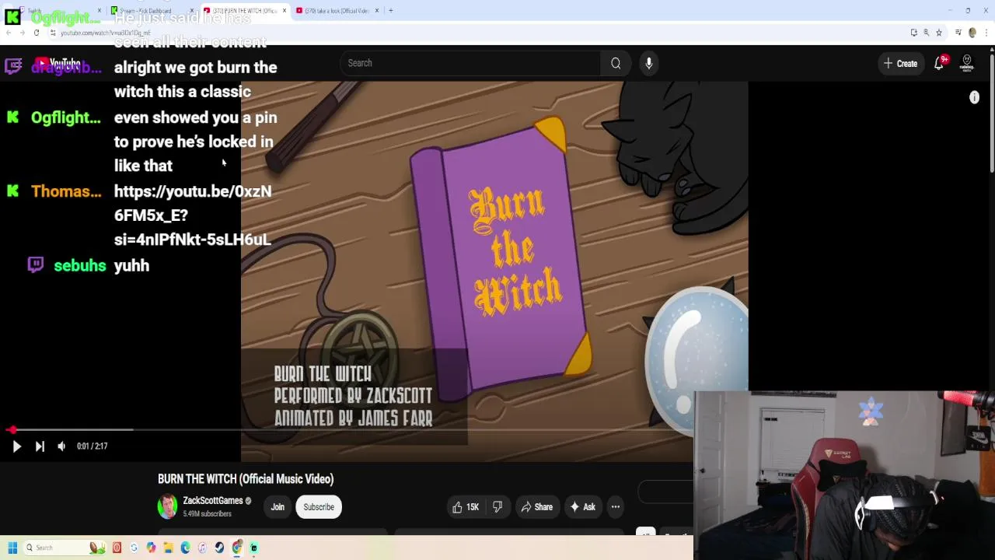Close the BURN THE WITCH tab

tap(285, 10)
